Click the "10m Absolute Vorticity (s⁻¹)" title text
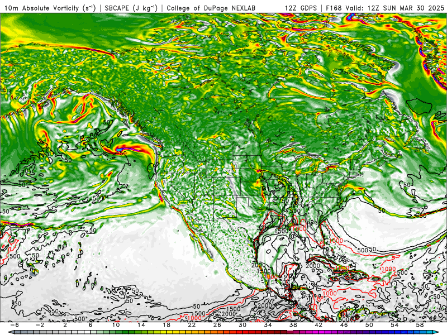The image size is (447, 335). [50, 8]
